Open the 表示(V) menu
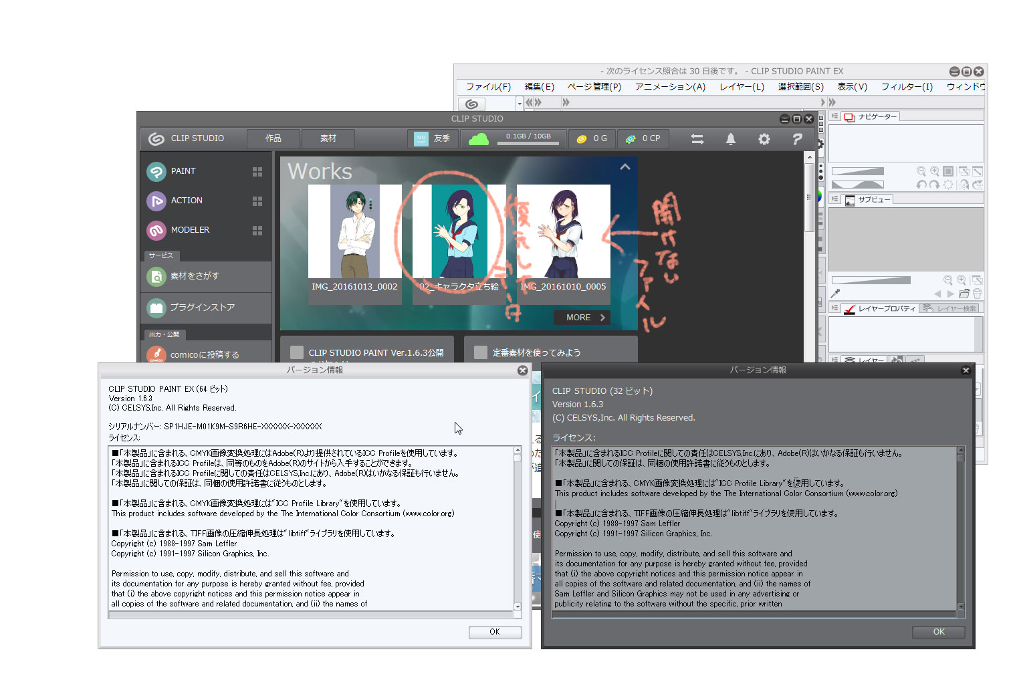This screenshot has height=674, width=1013. coord(852,87)
